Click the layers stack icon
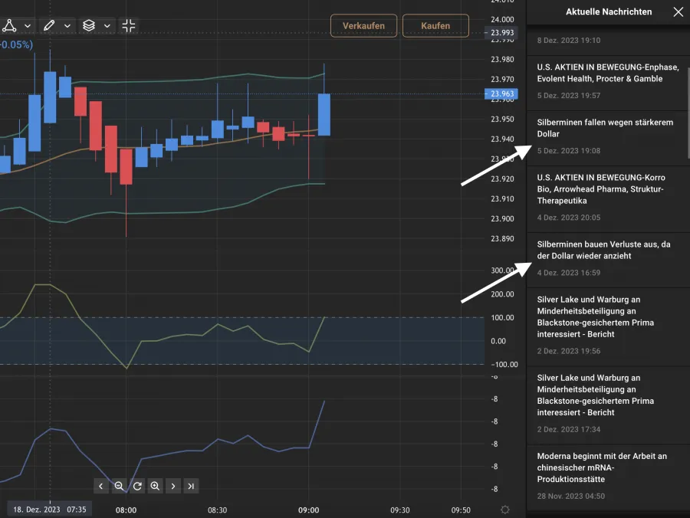This screenshot has height=518, width=690. (89, 25)
